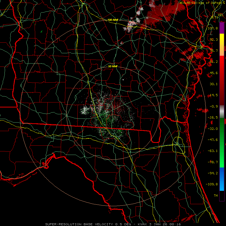Click the TH legend label
The width and height of the screenshot is (226, 226).
click(x=216, y=196)
